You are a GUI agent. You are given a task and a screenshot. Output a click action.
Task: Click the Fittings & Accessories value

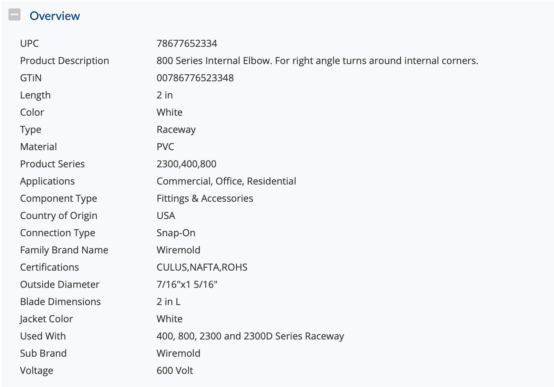tap(205, 198)
